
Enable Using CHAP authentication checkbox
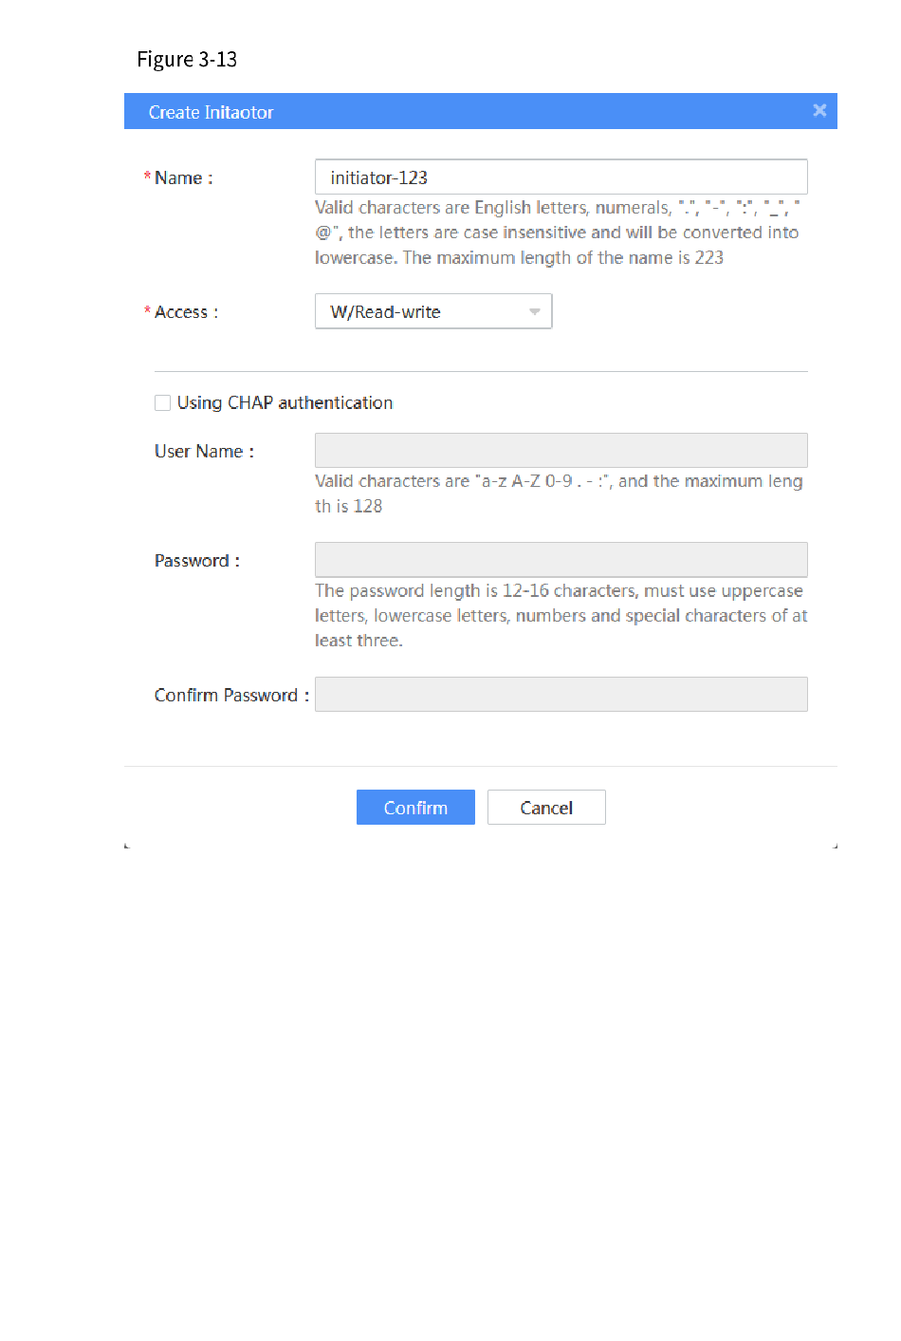[163, 403]
